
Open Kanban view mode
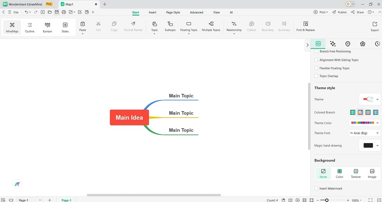[47, 27]
